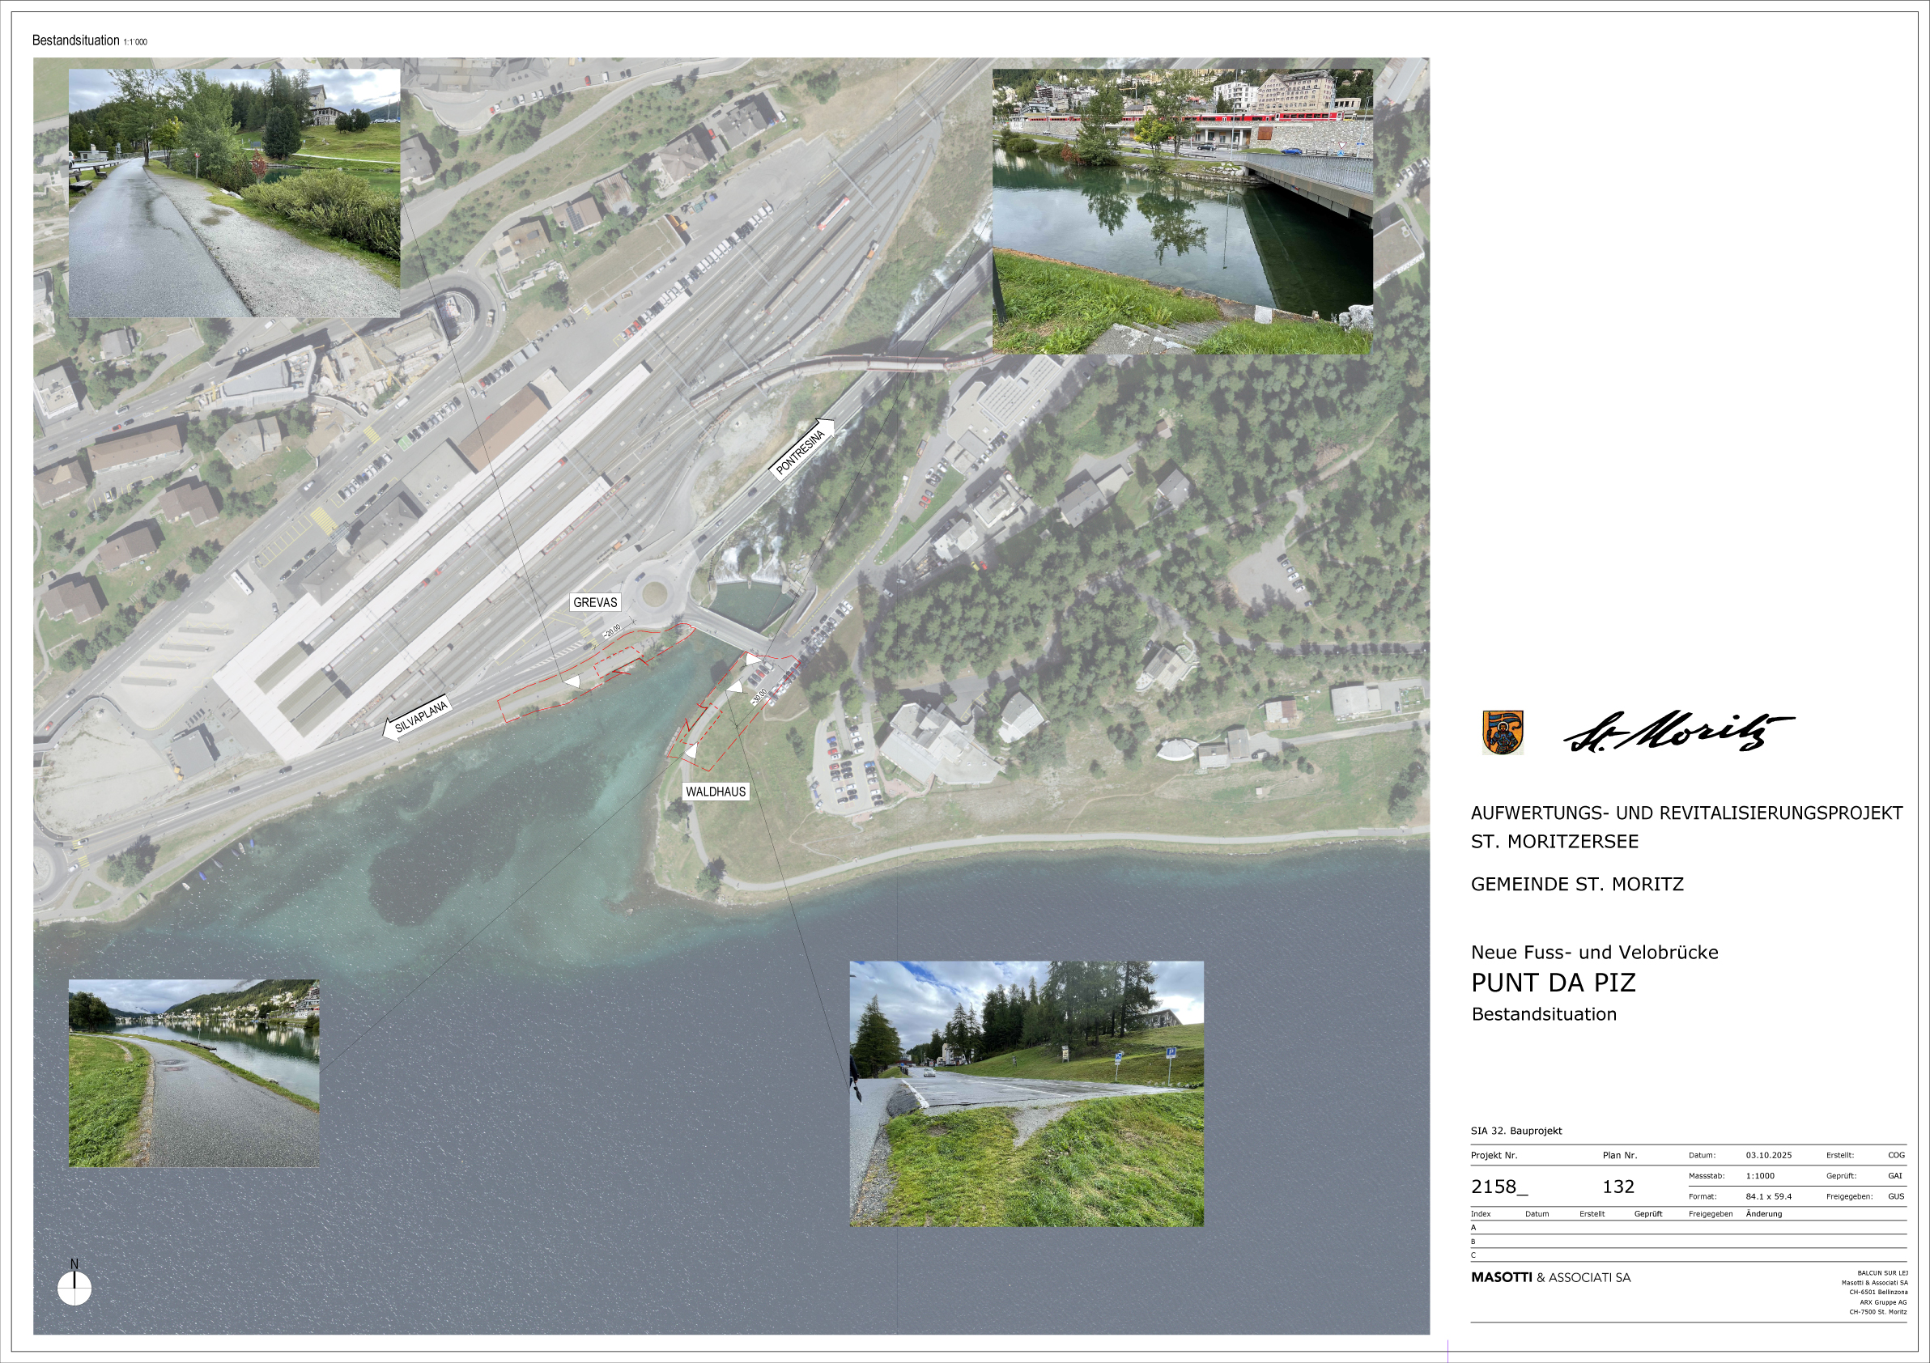This screenshot has width=1930, height=1363.
Task: Open the top-right bridge and river photo
Action: 1182,211
